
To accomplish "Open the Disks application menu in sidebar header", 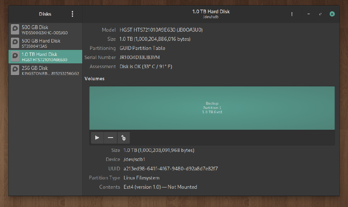I will point(73,14).
